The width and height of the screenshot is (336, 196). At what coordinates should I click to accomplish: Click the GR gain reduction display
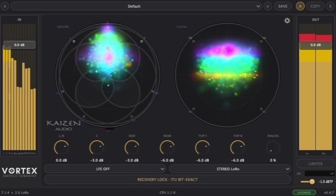click(320, 173)
